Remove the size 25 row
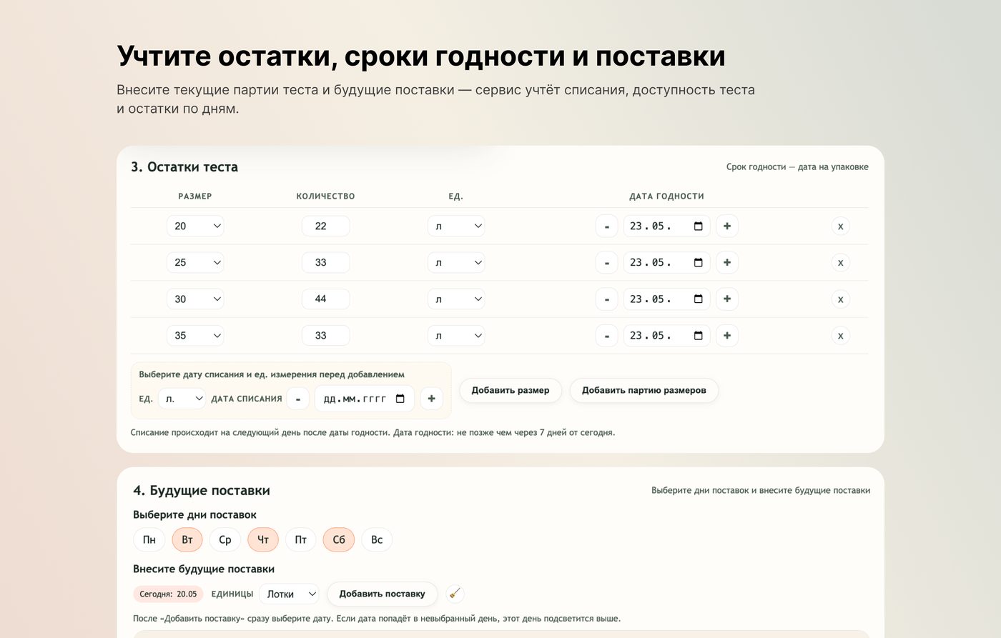 (841, 263)
